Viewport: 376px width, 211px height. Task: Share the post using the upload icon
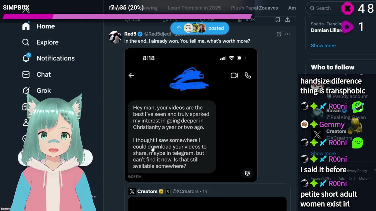[x=288, y=20]
